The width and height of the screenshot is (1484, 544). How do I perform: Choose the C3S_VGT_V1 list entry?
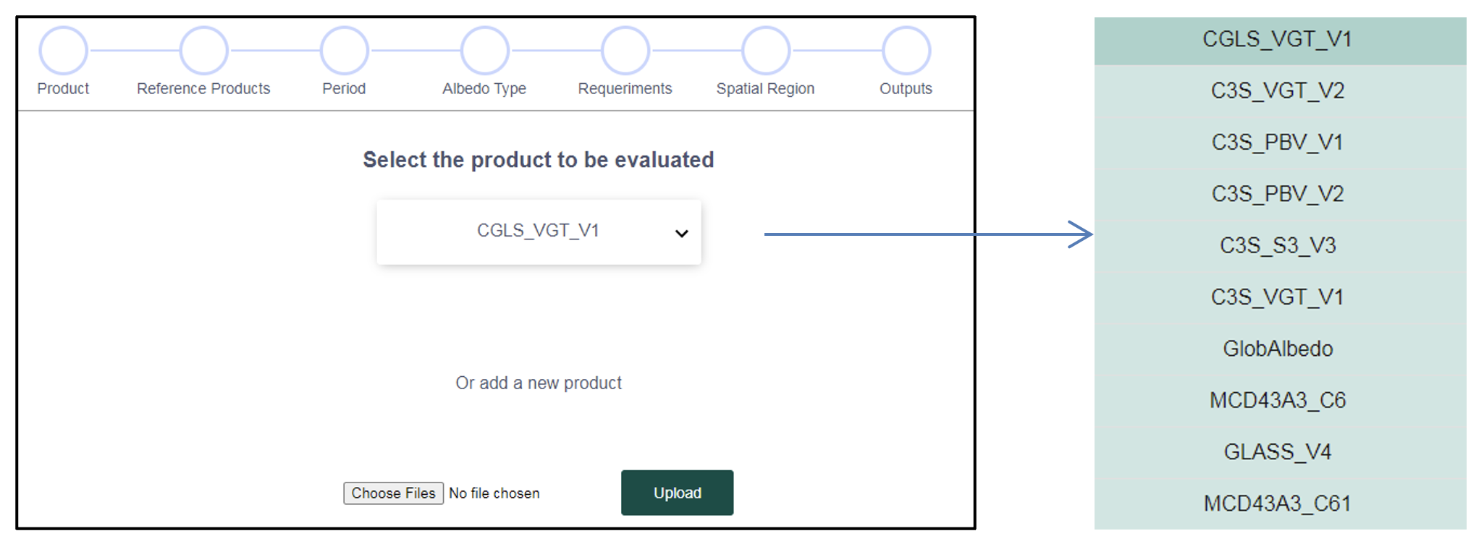[1278, 297]
